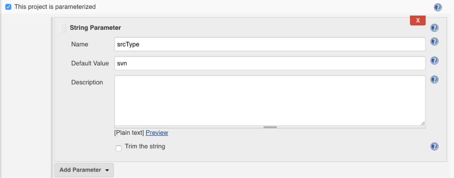Show help for Description field

pyautogui.click(x=435, y=79)
